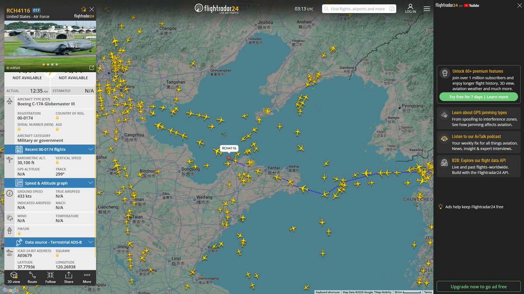Click the GPS jamming waves icon
524x294 pixels.
click(444, 115)
